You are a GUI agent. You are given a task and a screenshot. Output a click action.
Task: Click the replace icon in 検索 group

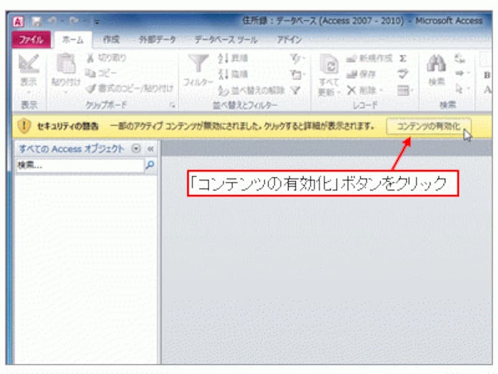coord(459,59)
